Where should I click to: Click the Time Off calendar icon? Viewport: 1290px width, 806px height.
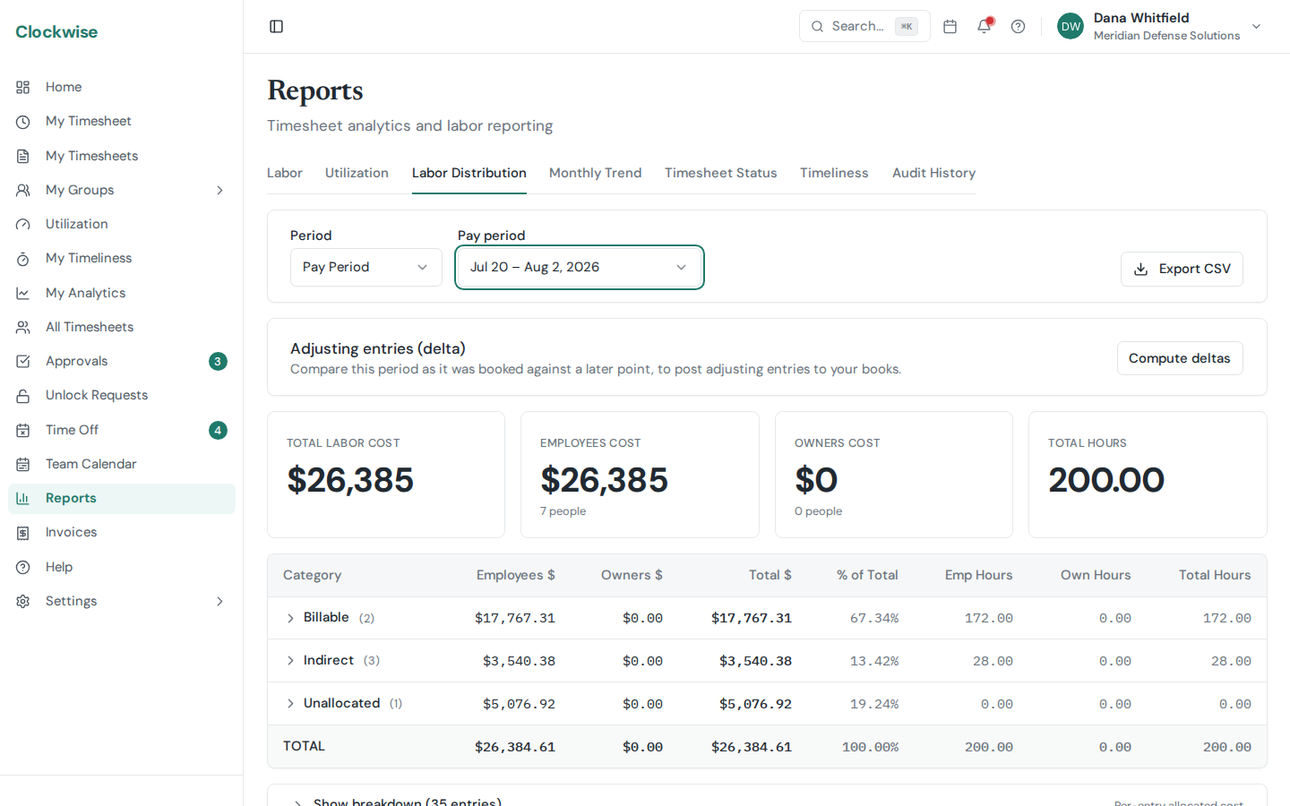coord(23,430)
